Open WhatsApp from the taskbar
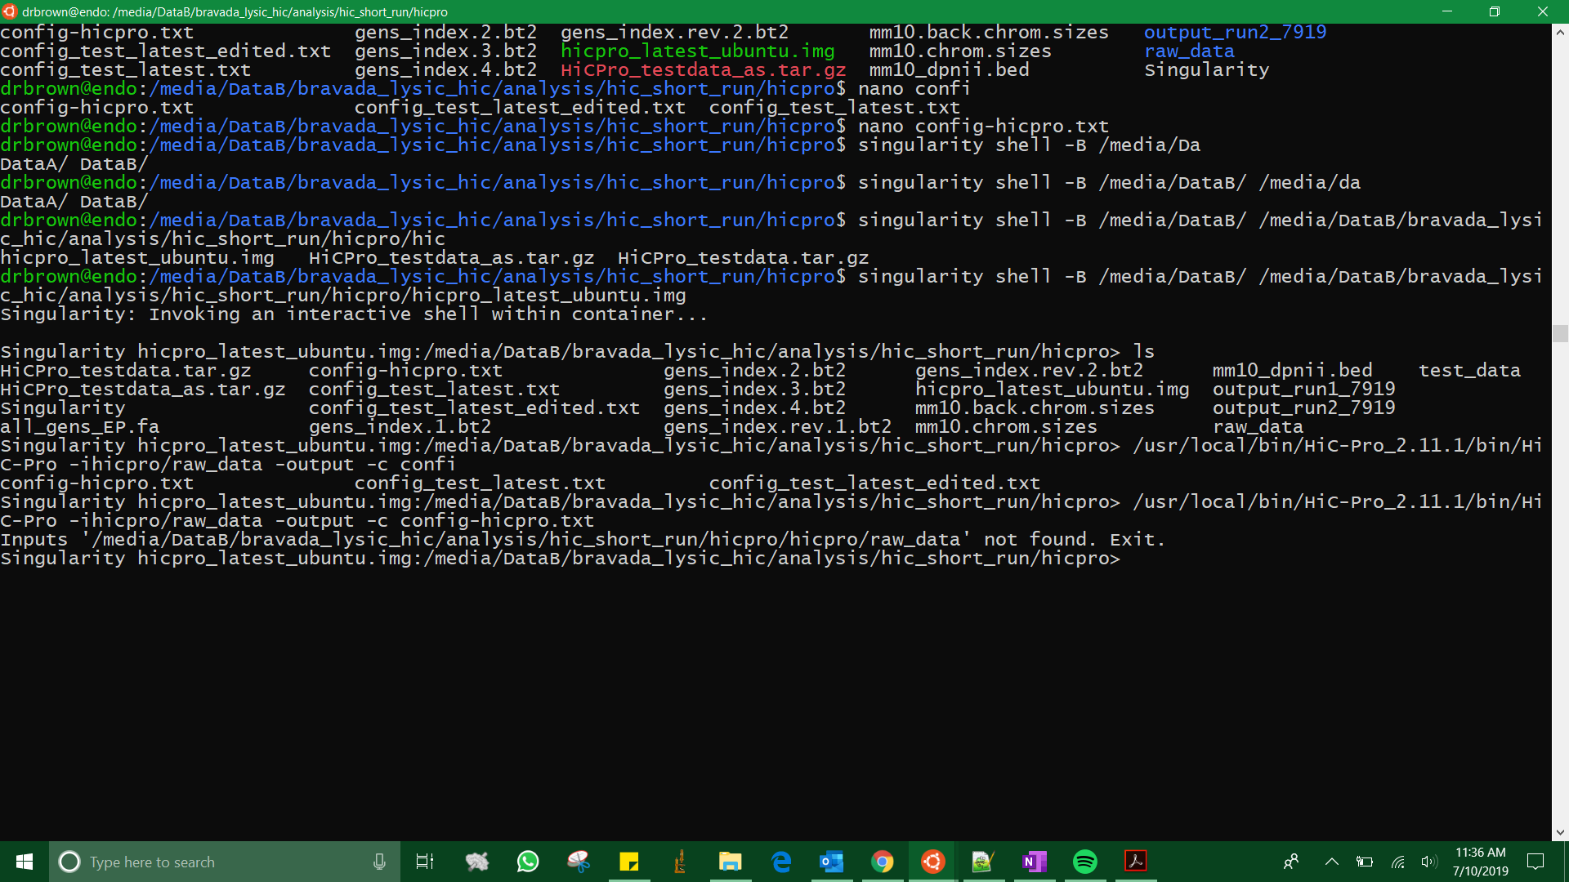 point(528,862)
